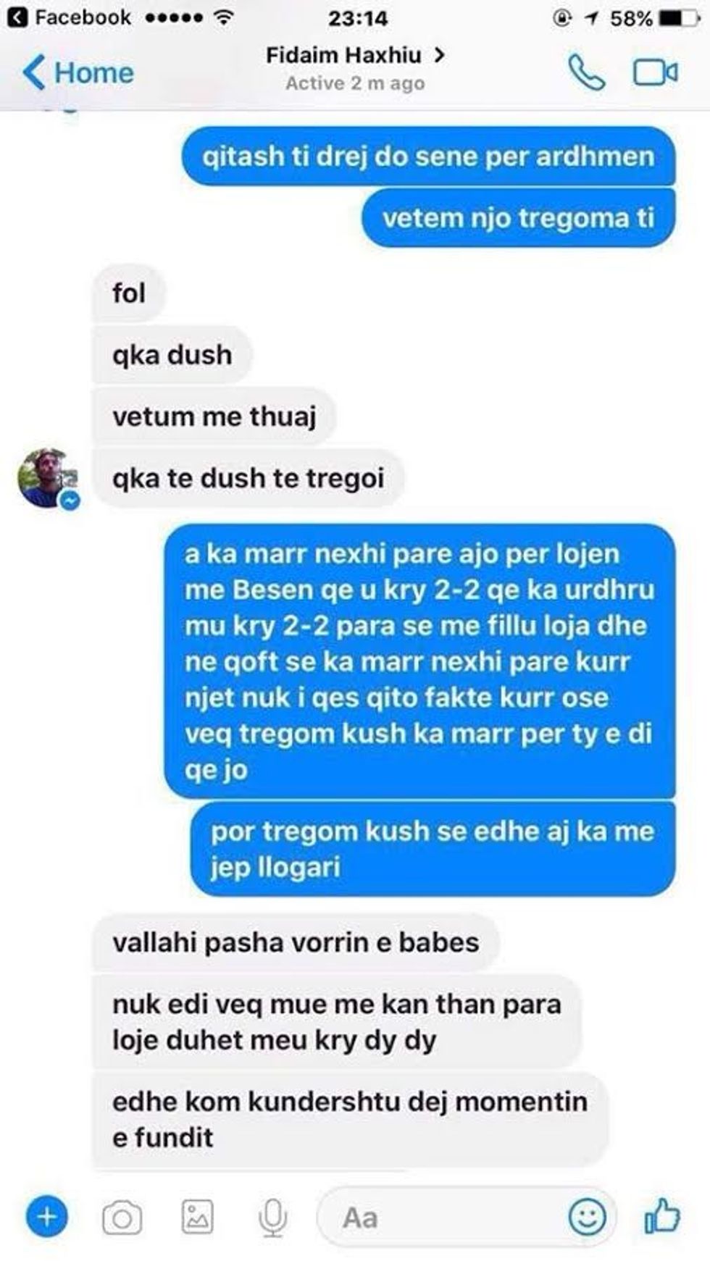
Task: Open the photo gallery icon
Action: point(197,1217)
